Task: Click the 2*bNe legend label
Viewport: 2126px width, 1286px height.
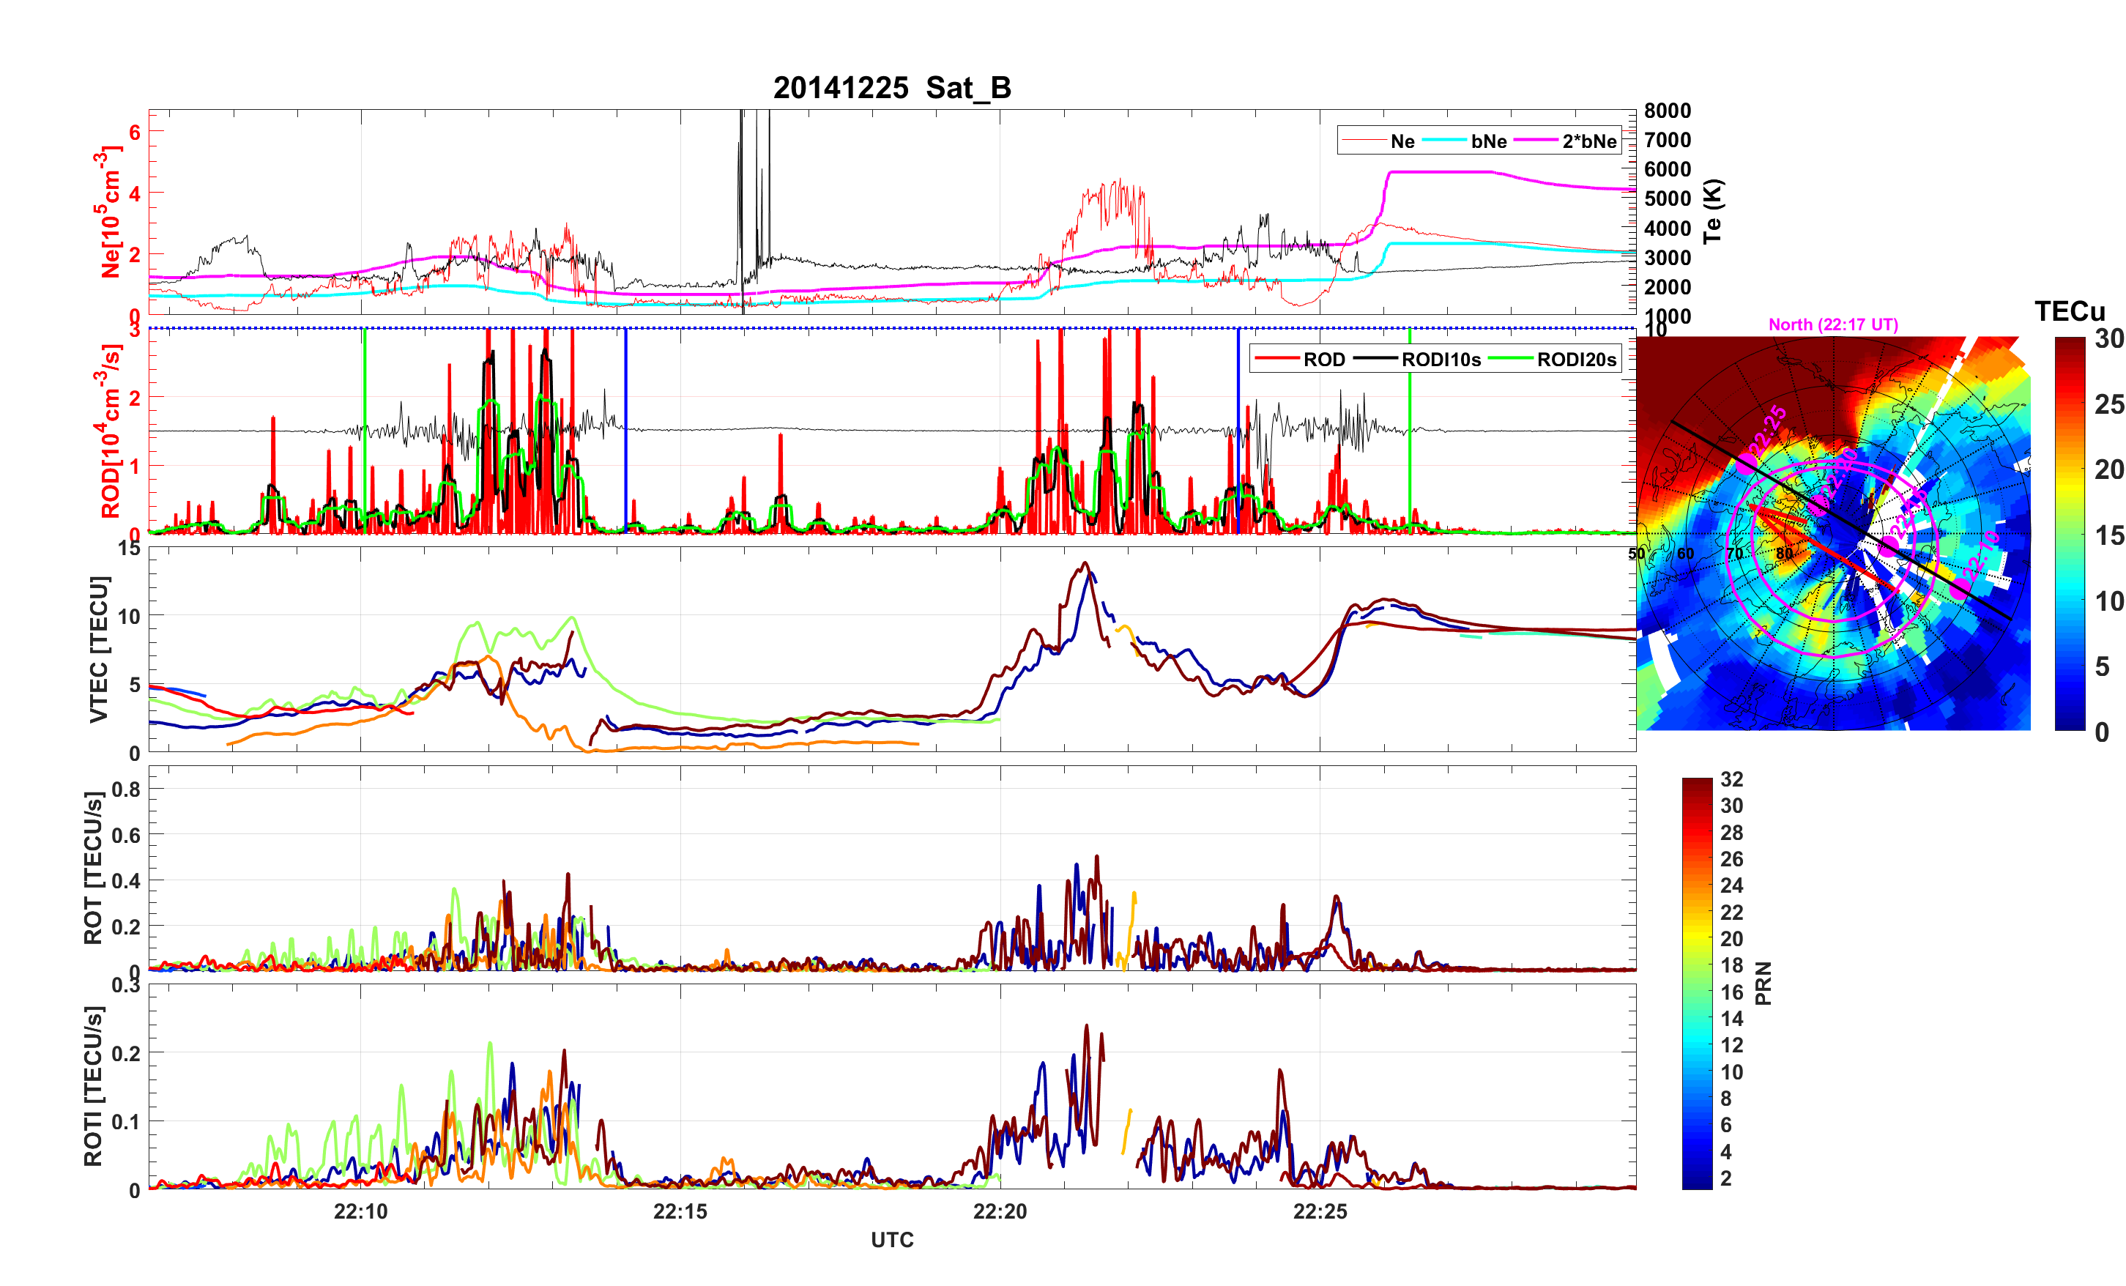Action: coord(1588,141)
